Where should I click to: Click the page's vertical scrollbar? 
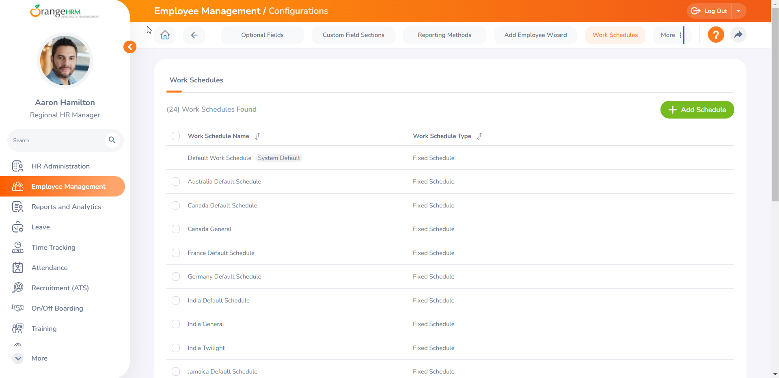pos(775,106)
